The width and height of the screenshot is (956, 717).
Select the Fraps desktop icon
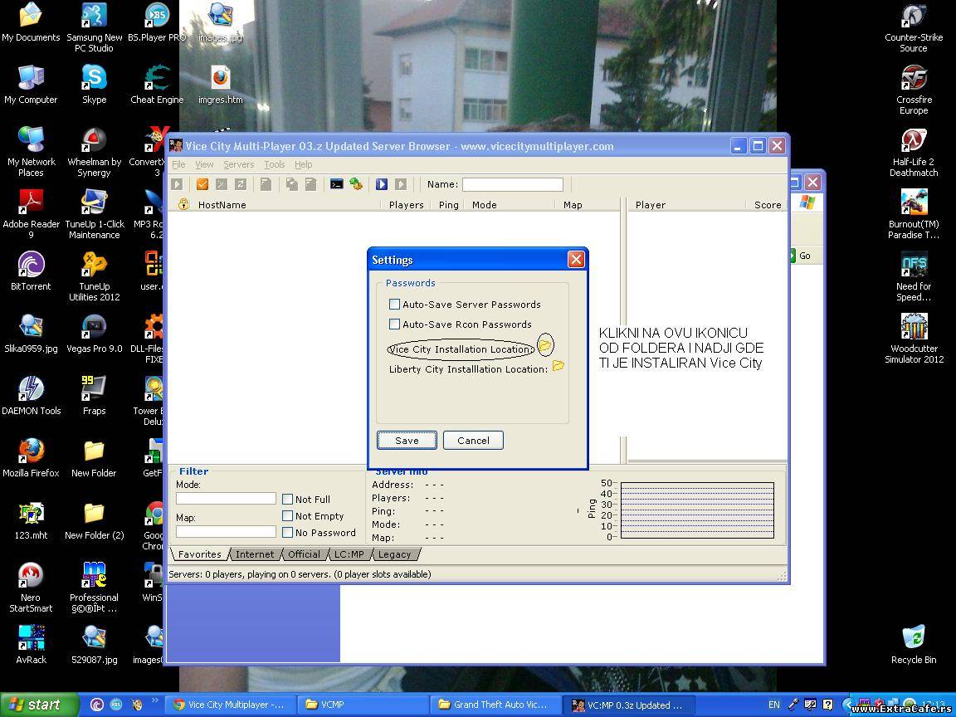pos(94,395)
